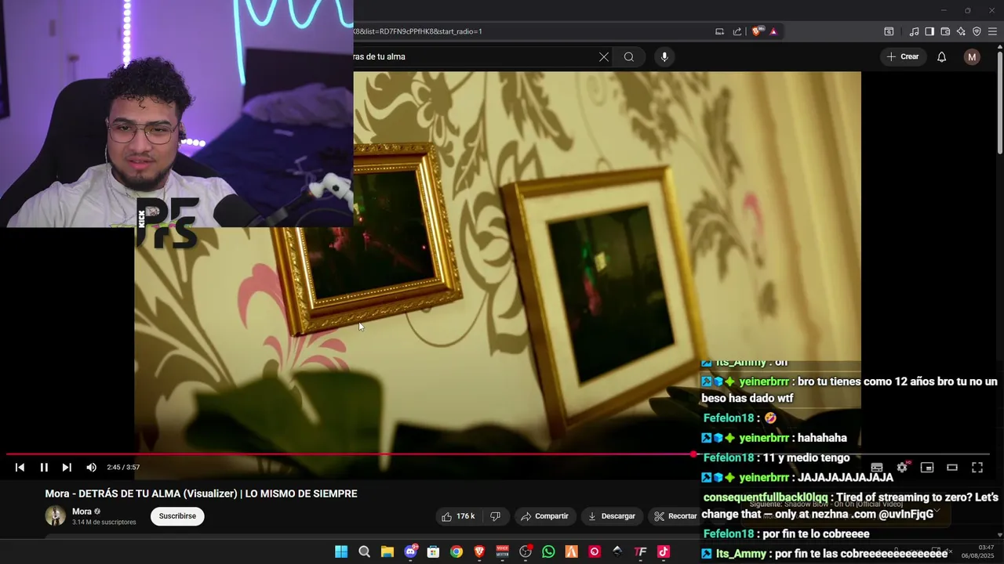Dislike the video thumbs down
Image resolution: width=1004 pixels, height=564 pixels.
pos(495,516)
